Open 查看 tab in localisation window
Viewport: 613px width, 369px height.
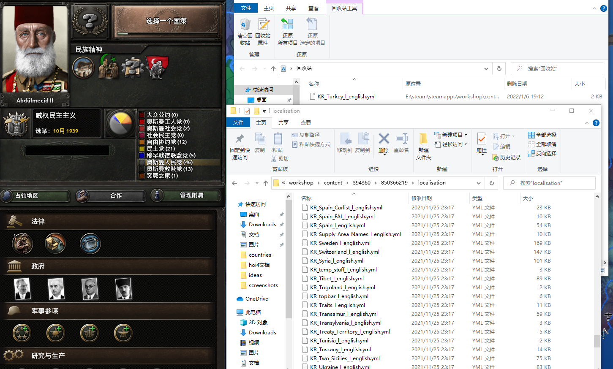coord(306,122)
